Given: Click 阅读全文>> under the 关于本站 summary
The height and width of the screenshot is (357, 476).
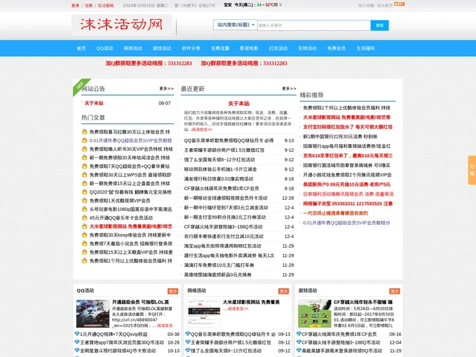Looking at the screenshot, I should [202, 130].
